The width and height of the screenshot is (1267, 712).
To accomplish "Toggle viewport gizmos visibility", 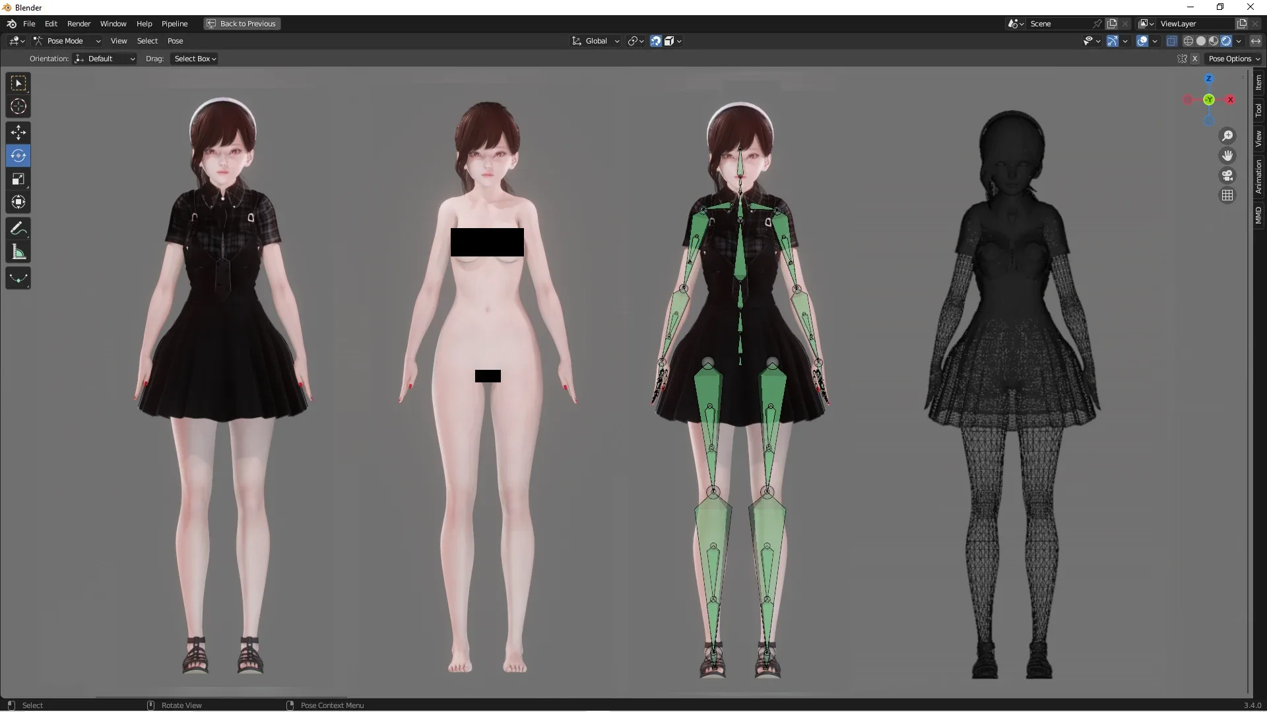I will pyautogui.click(x=1113, y=41).
